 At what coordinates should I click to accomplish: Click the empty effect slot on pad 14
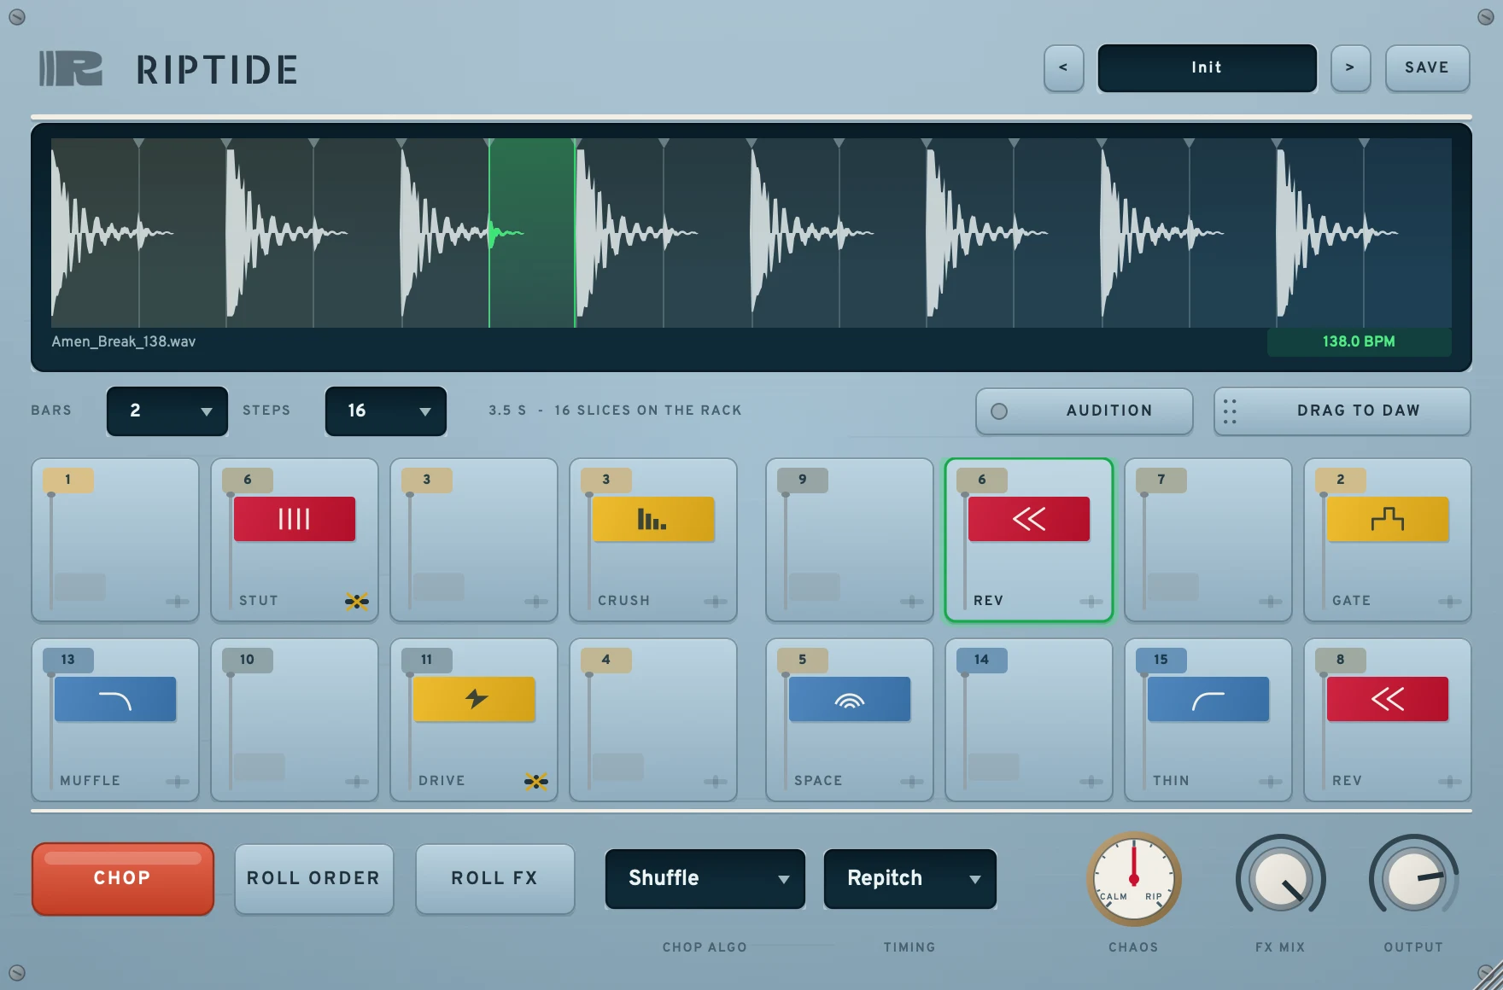point(994,766)
